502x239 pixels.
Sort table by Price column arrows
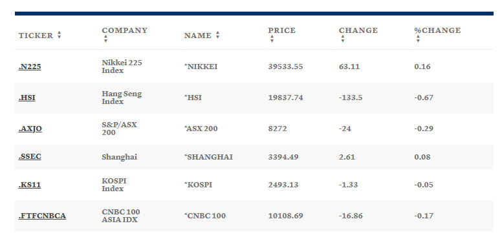[x=272, y=39]
